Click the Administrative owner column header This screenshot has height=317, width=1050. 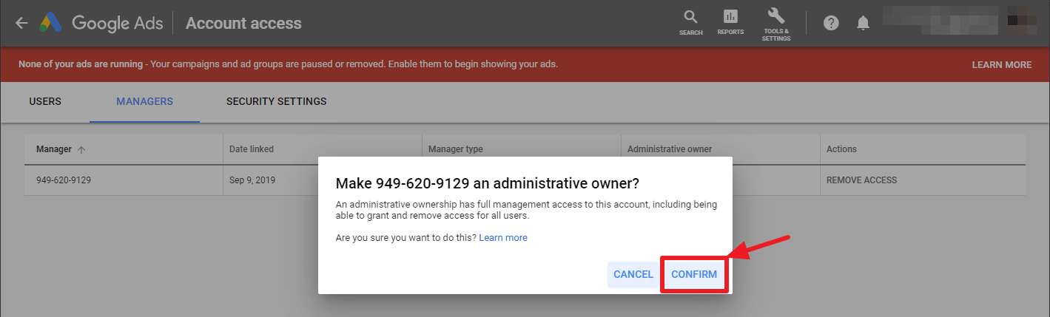coord(669,149)
